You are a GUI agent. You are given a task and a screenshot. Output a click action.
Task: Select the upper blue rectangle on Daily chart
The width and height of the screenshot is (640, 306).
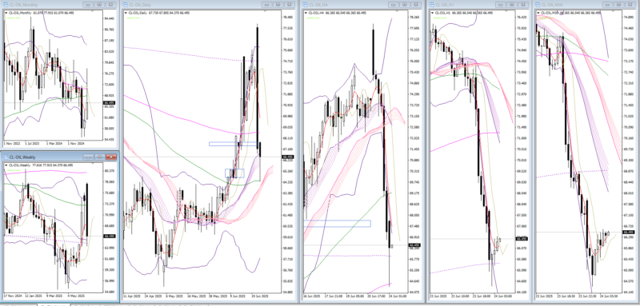[233, 144]
